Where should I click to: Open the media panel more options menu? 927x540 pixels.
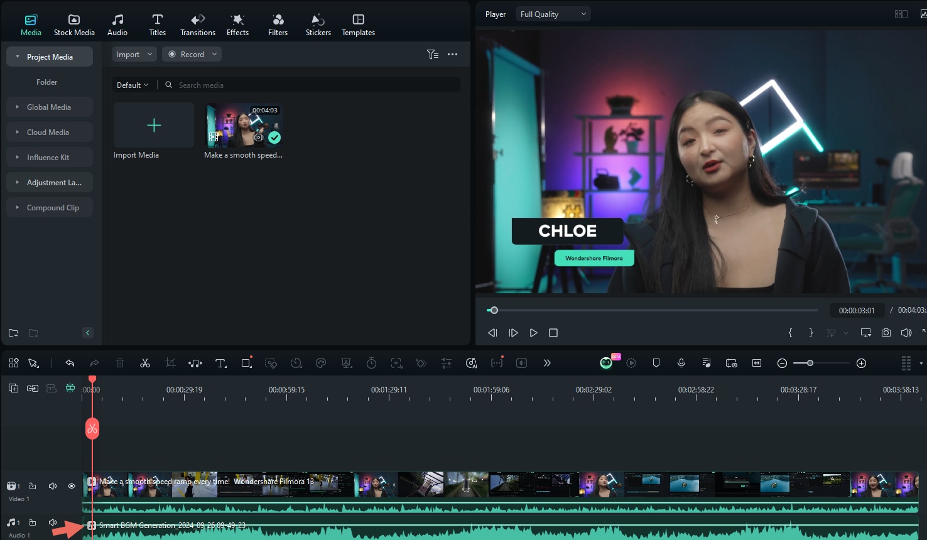tap(452, 55)
